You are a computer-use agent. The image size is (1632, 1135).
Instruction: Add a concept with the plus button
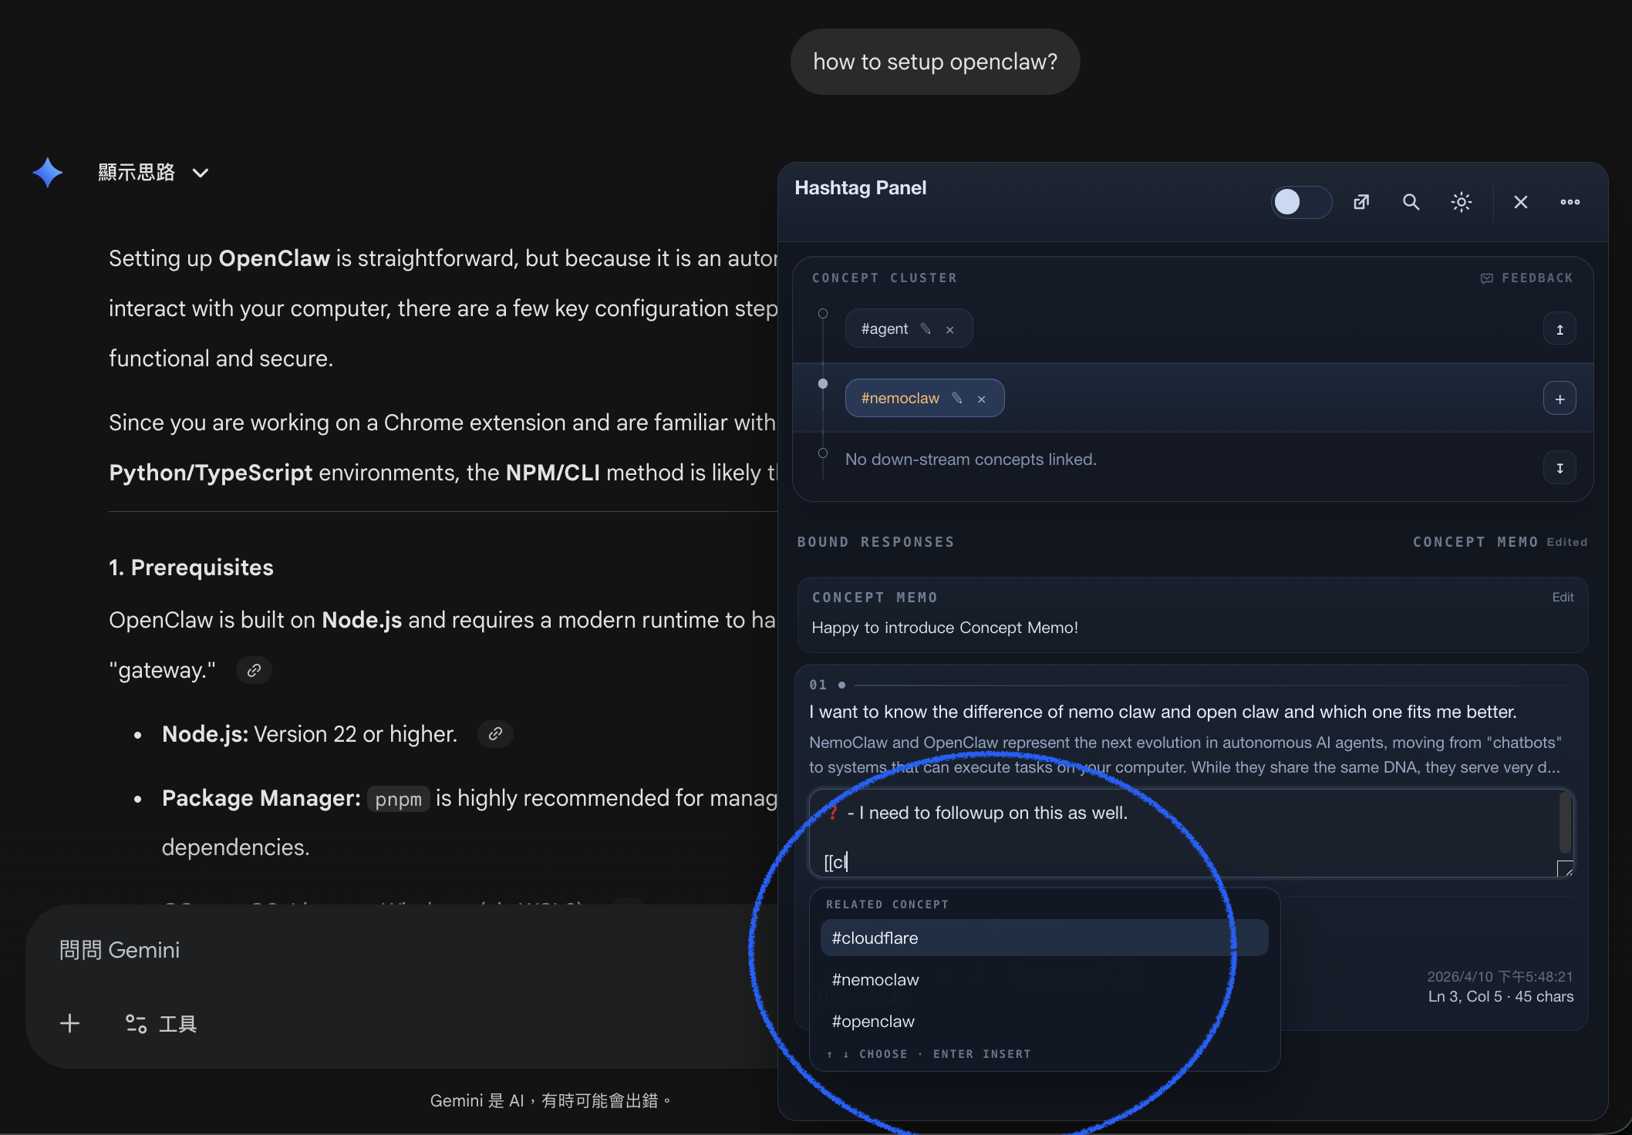coord(1560,399)
